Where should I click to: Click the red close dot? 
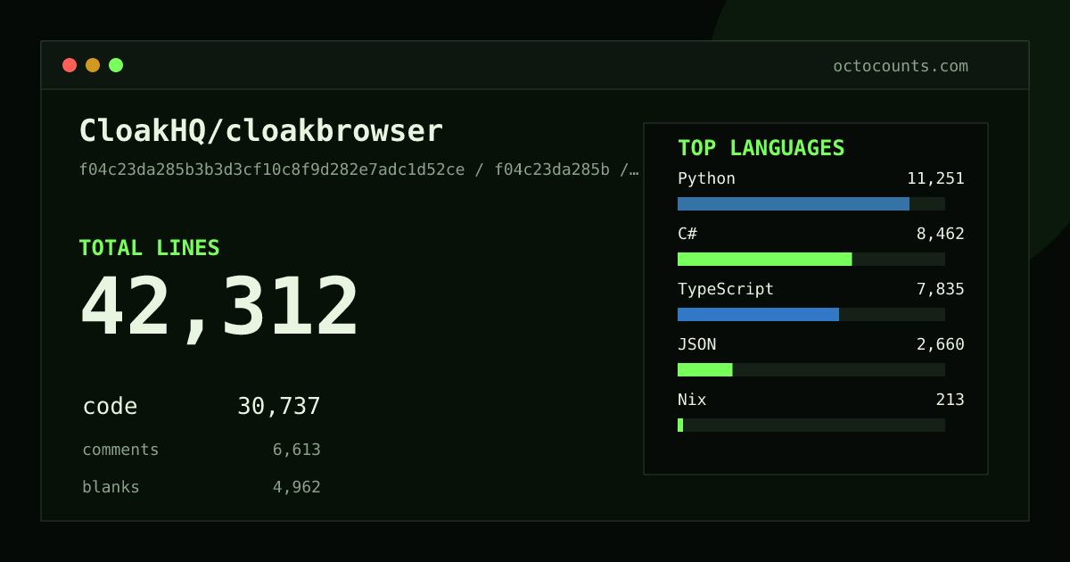coord(70,65)
